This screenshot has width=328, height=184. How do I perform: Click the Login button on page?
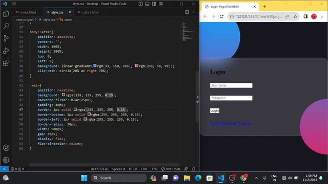[x=215, y=110]
